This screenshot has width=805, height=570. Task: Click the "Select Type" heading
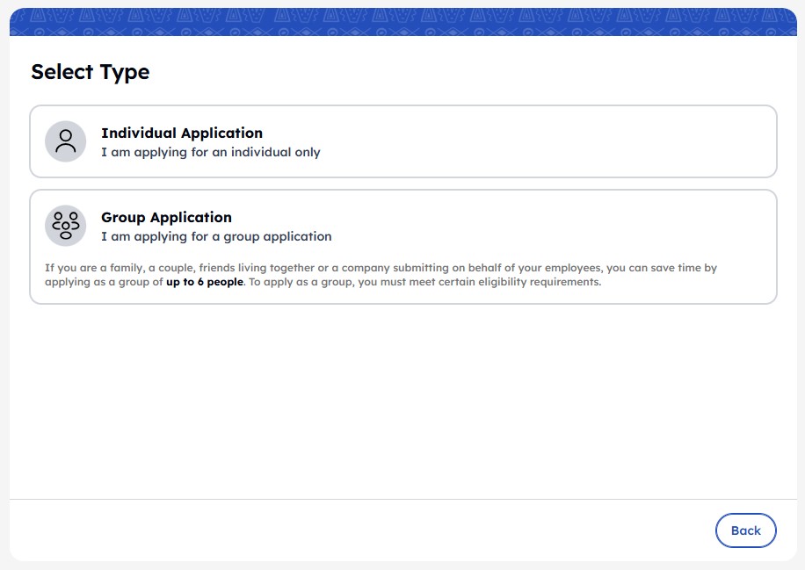pos(91,72)
